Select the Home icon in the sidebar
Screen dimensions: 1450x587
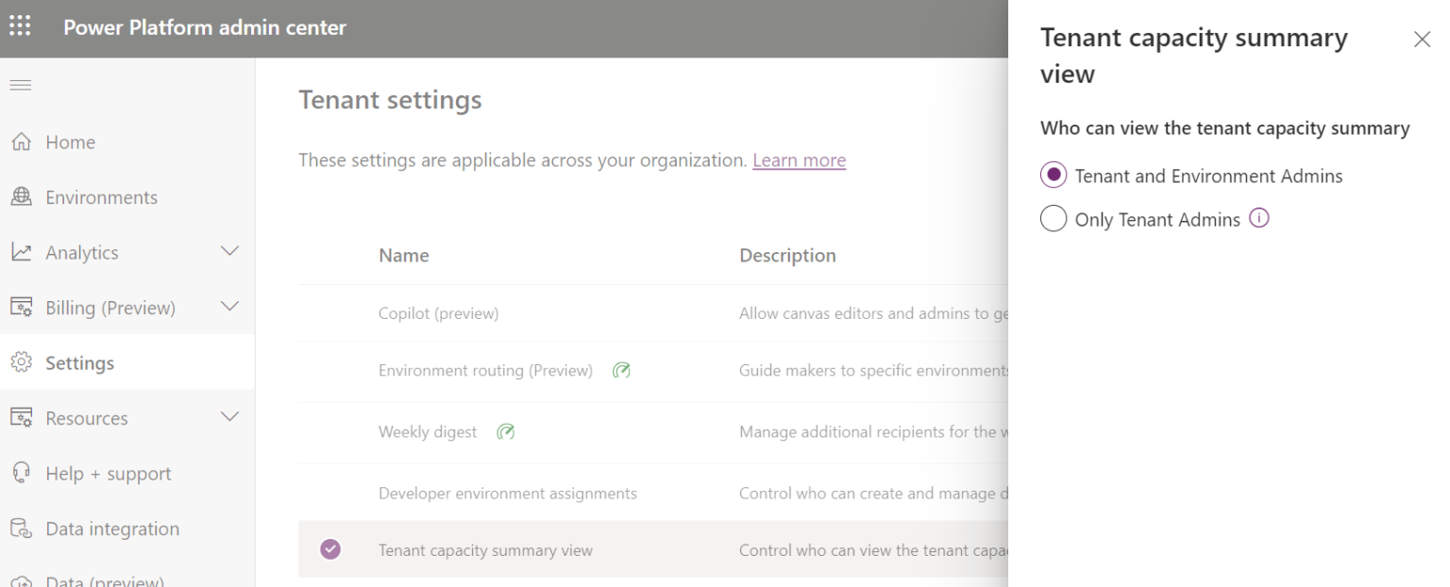(x=20, y=142)
